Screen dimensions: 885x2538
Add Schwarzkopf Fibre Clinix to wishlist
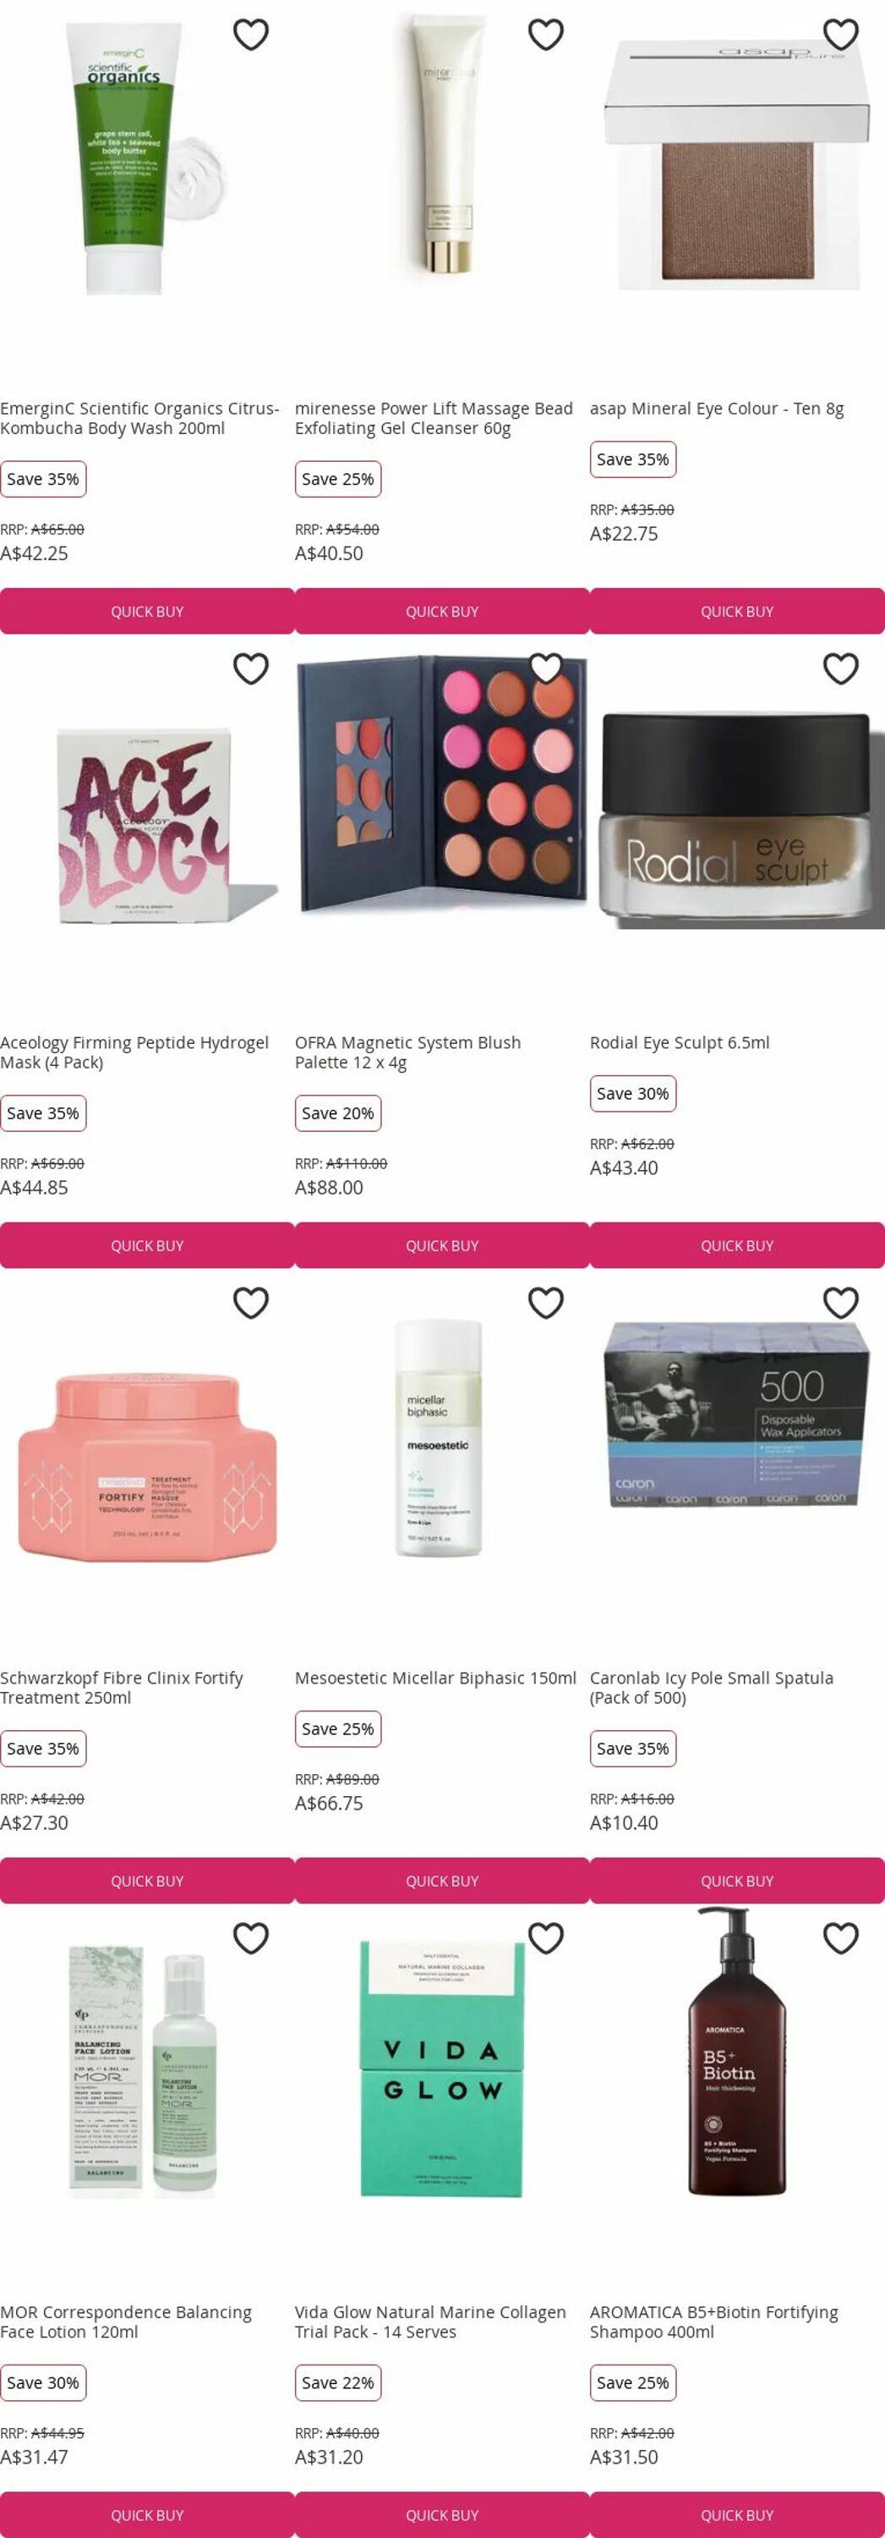251,1304
